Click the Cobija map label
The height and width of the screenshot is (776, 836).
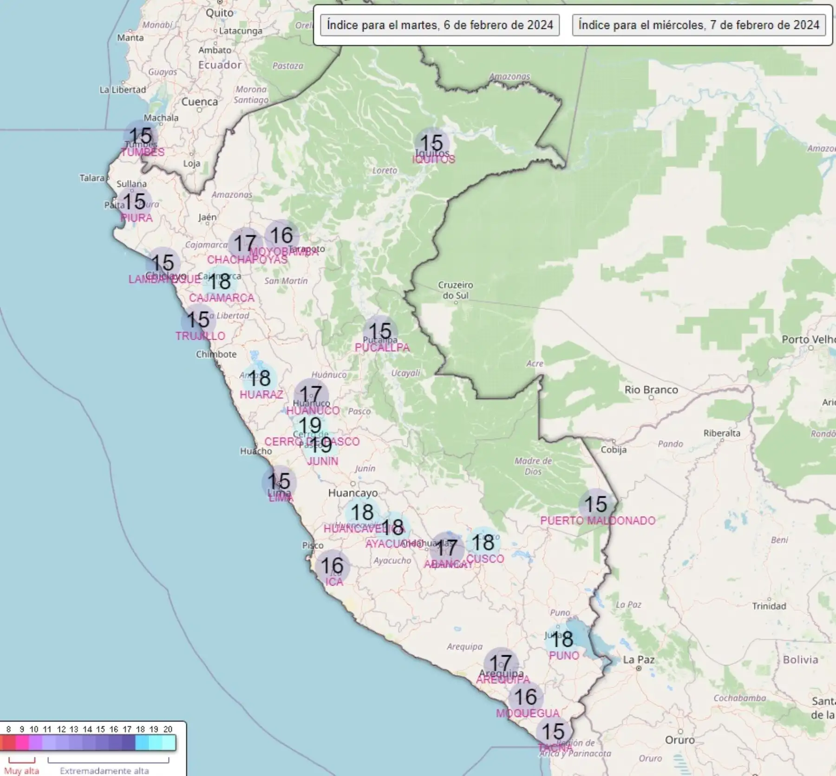coord(614,450)
